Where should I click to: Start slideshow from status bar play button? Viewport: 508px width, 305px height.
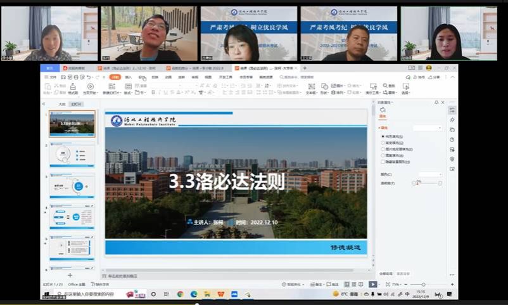click(x=373, y=284)
